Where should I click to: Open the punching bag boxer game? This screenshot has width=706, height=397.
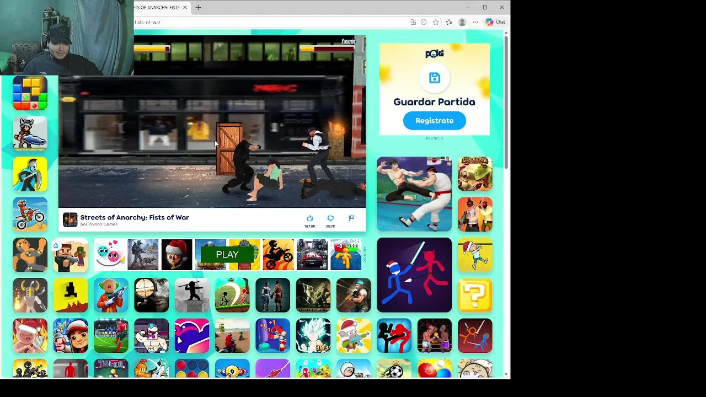click(x=272, y=336)
